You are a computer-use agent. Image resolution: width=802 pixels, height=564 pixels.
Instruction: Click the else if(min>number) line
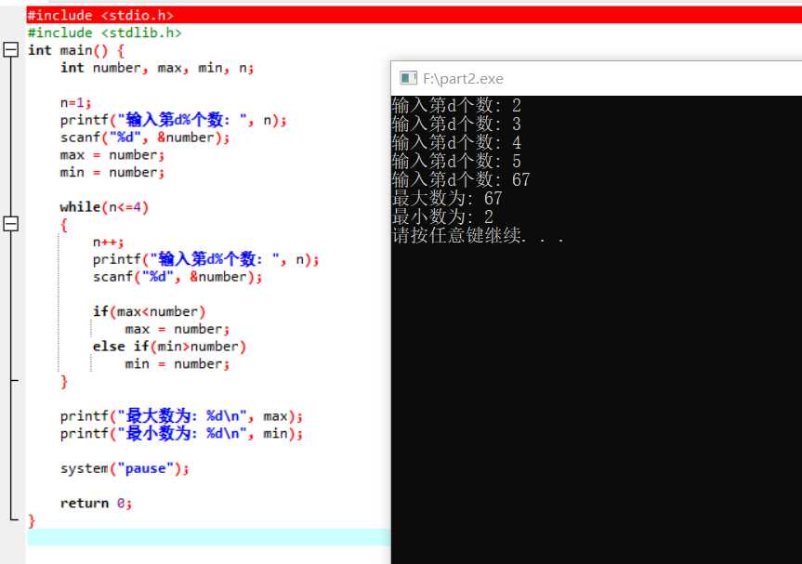tap(169, 347)
